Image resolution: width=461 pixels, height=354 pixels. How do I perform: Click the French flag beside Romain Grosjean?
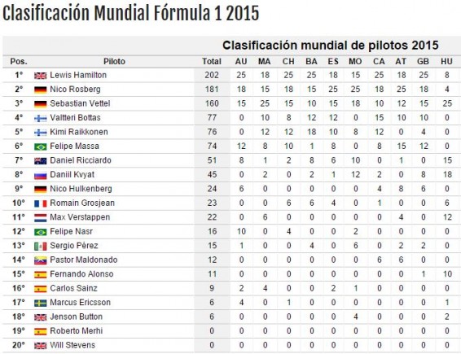pos(40,203)
